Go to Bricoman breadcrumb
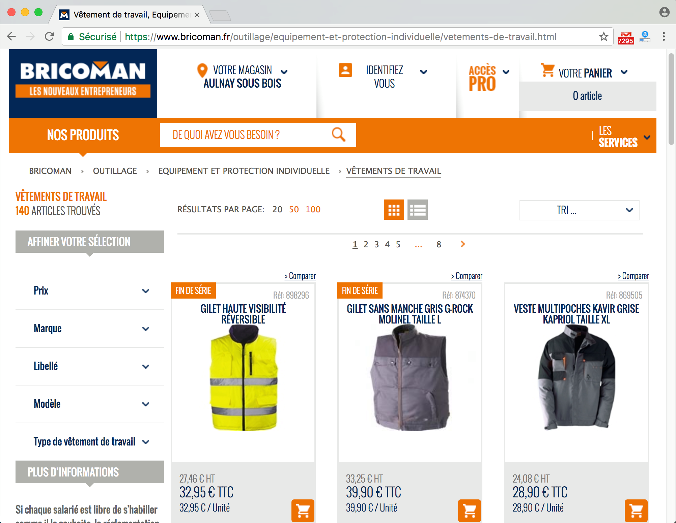Viewport: 676px width, 523px height. [50, 171]
